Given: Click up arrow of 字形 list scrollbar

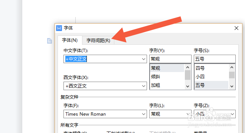Looking at the screenshot, I should 188,67.
